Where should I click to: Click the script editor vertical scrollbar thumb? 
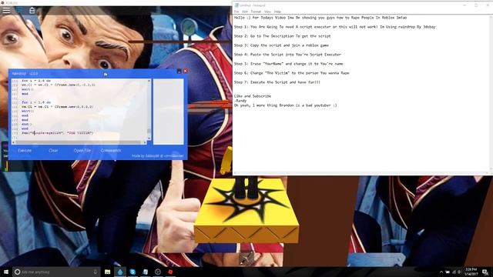pyautogui.click(x=149, y=131)
